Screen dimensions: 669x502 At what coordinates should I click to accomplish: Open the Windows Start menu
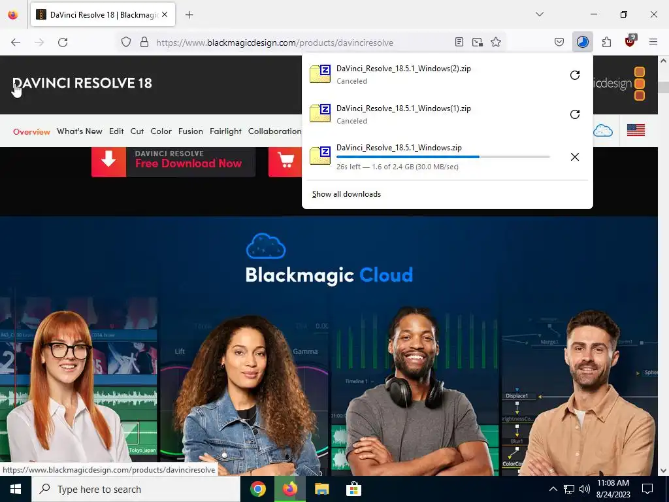click(x=16, y=489)
